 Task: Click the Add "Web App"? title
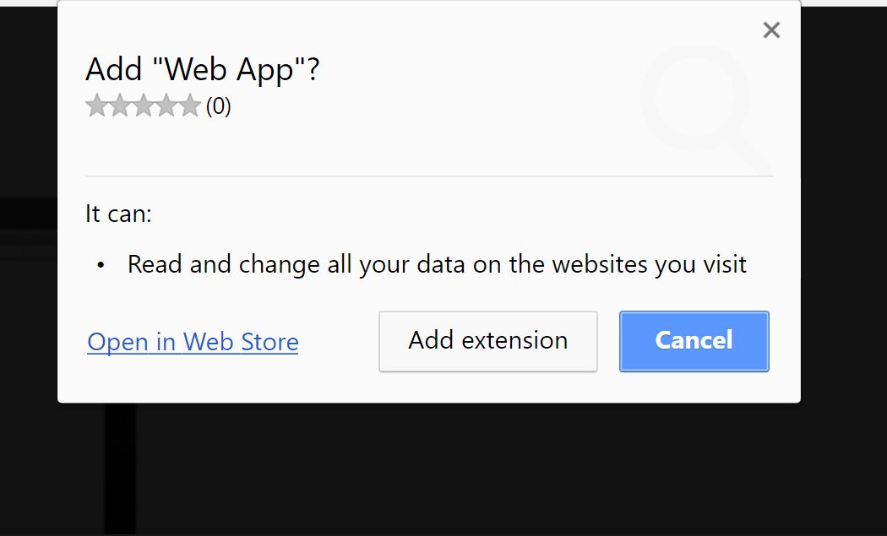(203, 70)
